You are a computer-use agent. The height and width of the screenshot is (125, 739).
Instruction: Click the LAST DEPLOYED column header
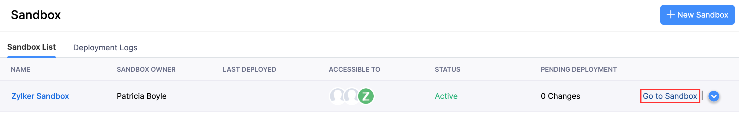tap(249, 69)
